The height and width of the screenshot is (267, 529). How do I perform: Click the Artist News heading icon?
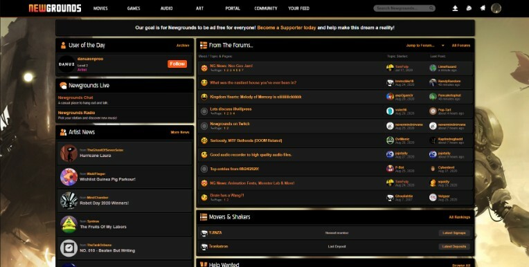(63, 132)
